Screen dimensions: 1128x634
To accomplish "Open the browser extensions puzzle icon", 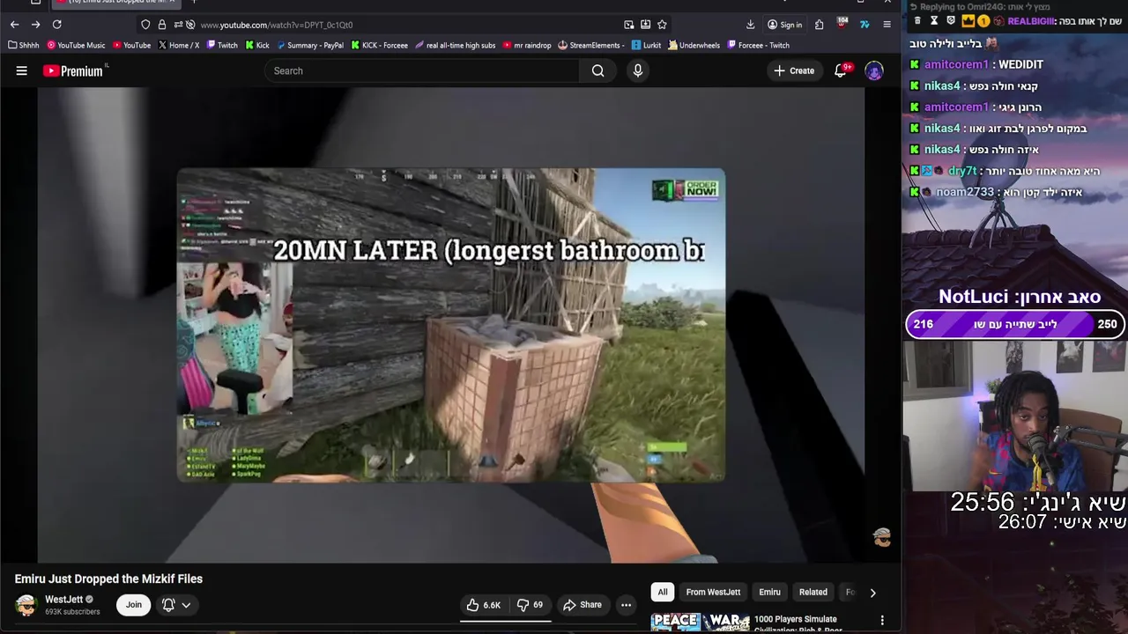I will [819, 25].
